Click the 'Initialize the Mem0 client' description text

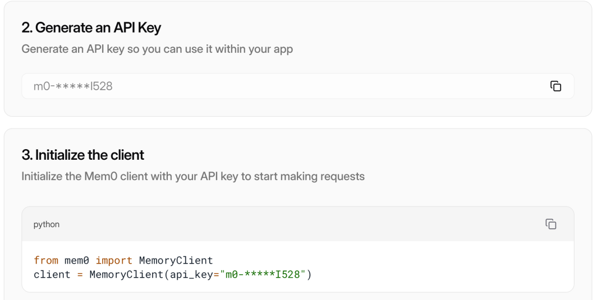pyautogui.click(x=193, y=177)
